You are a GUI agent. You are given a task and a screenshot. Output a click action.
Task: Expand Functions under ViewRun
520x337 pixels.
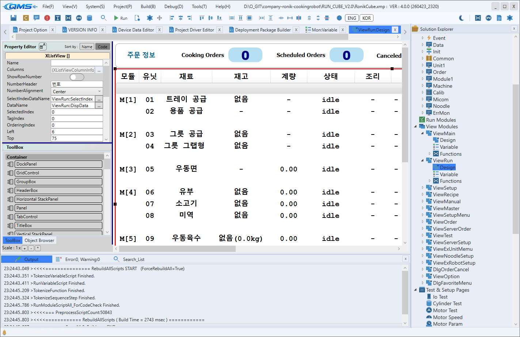pyautogui.click(x=430, y=181)
